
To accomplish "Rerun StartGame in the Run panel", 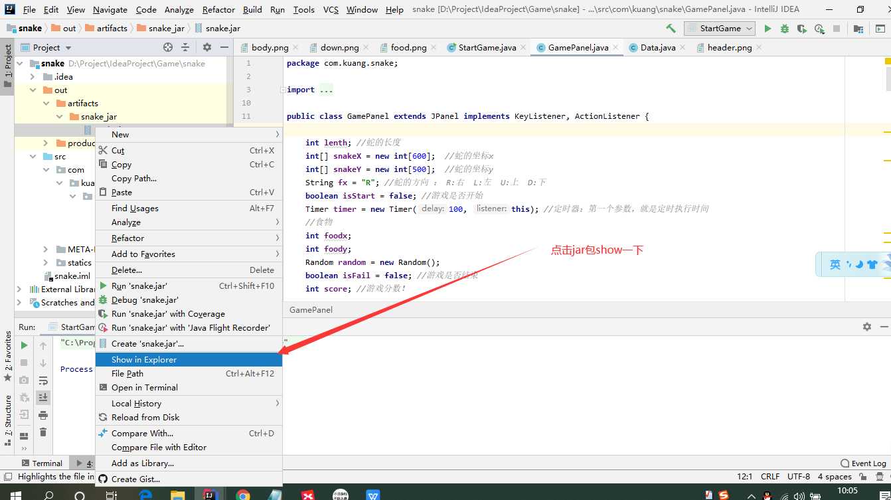I will tap(24, 345).
